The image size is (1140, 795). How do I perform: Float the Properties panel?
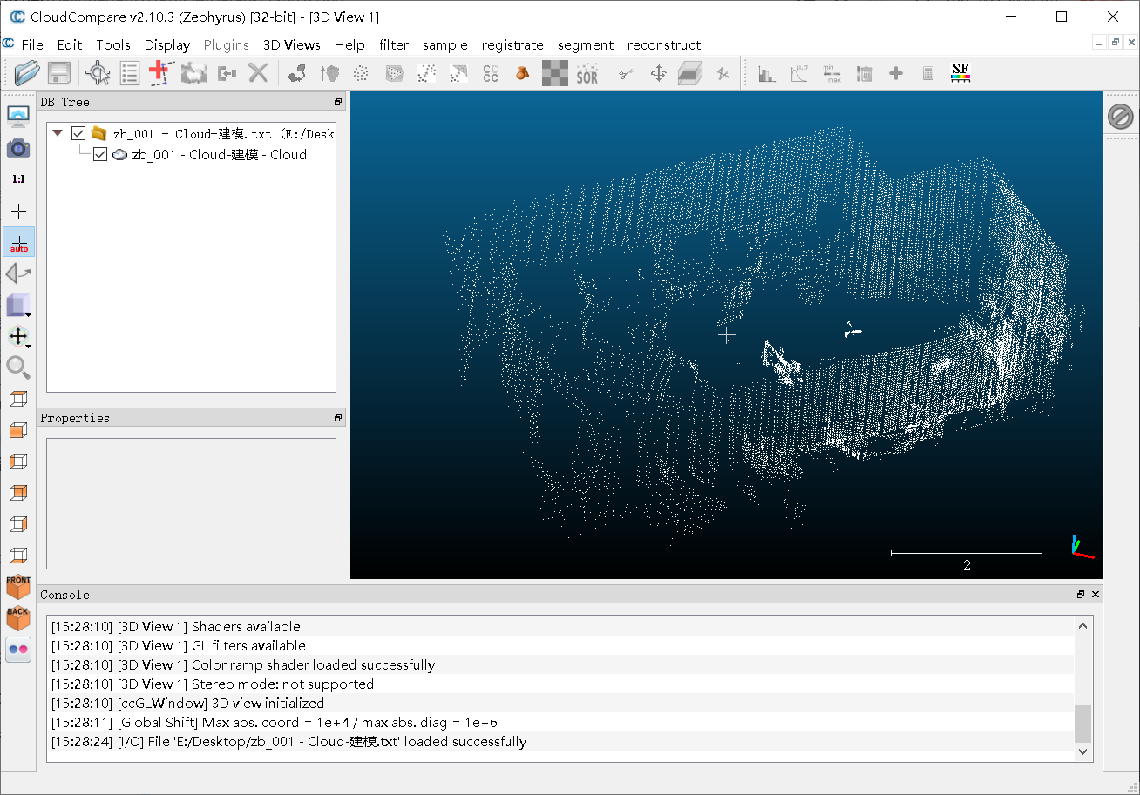click(338, 418)
